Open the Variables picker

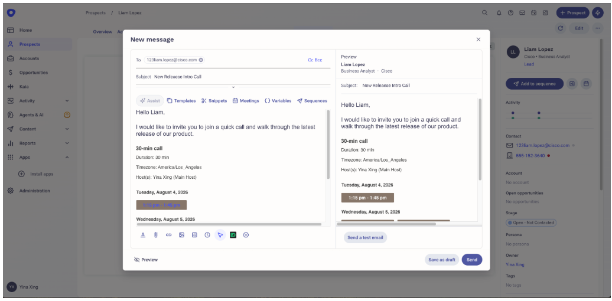tap(278, 100)
